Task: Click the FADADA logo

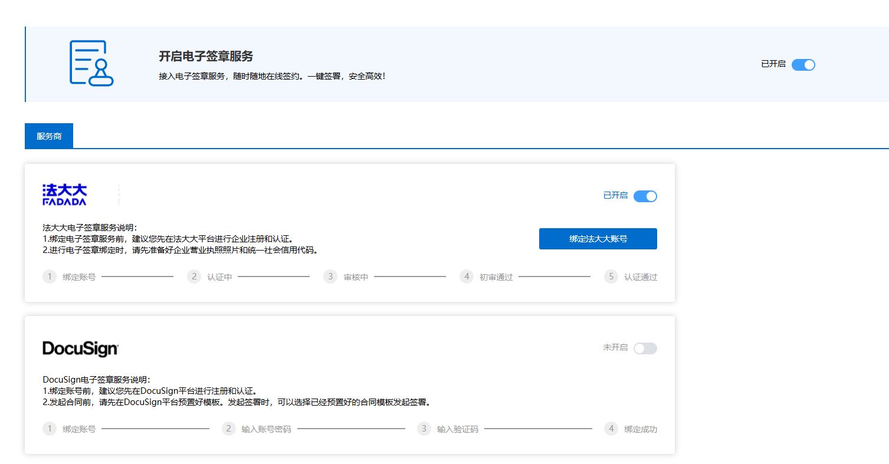Action: (x=65, y=195)
